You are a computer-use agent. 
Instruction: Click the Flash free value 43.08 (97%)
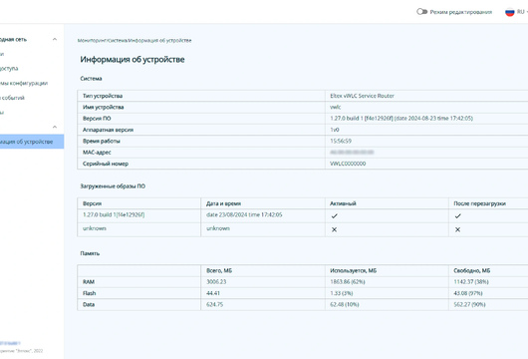coord(468,293)
